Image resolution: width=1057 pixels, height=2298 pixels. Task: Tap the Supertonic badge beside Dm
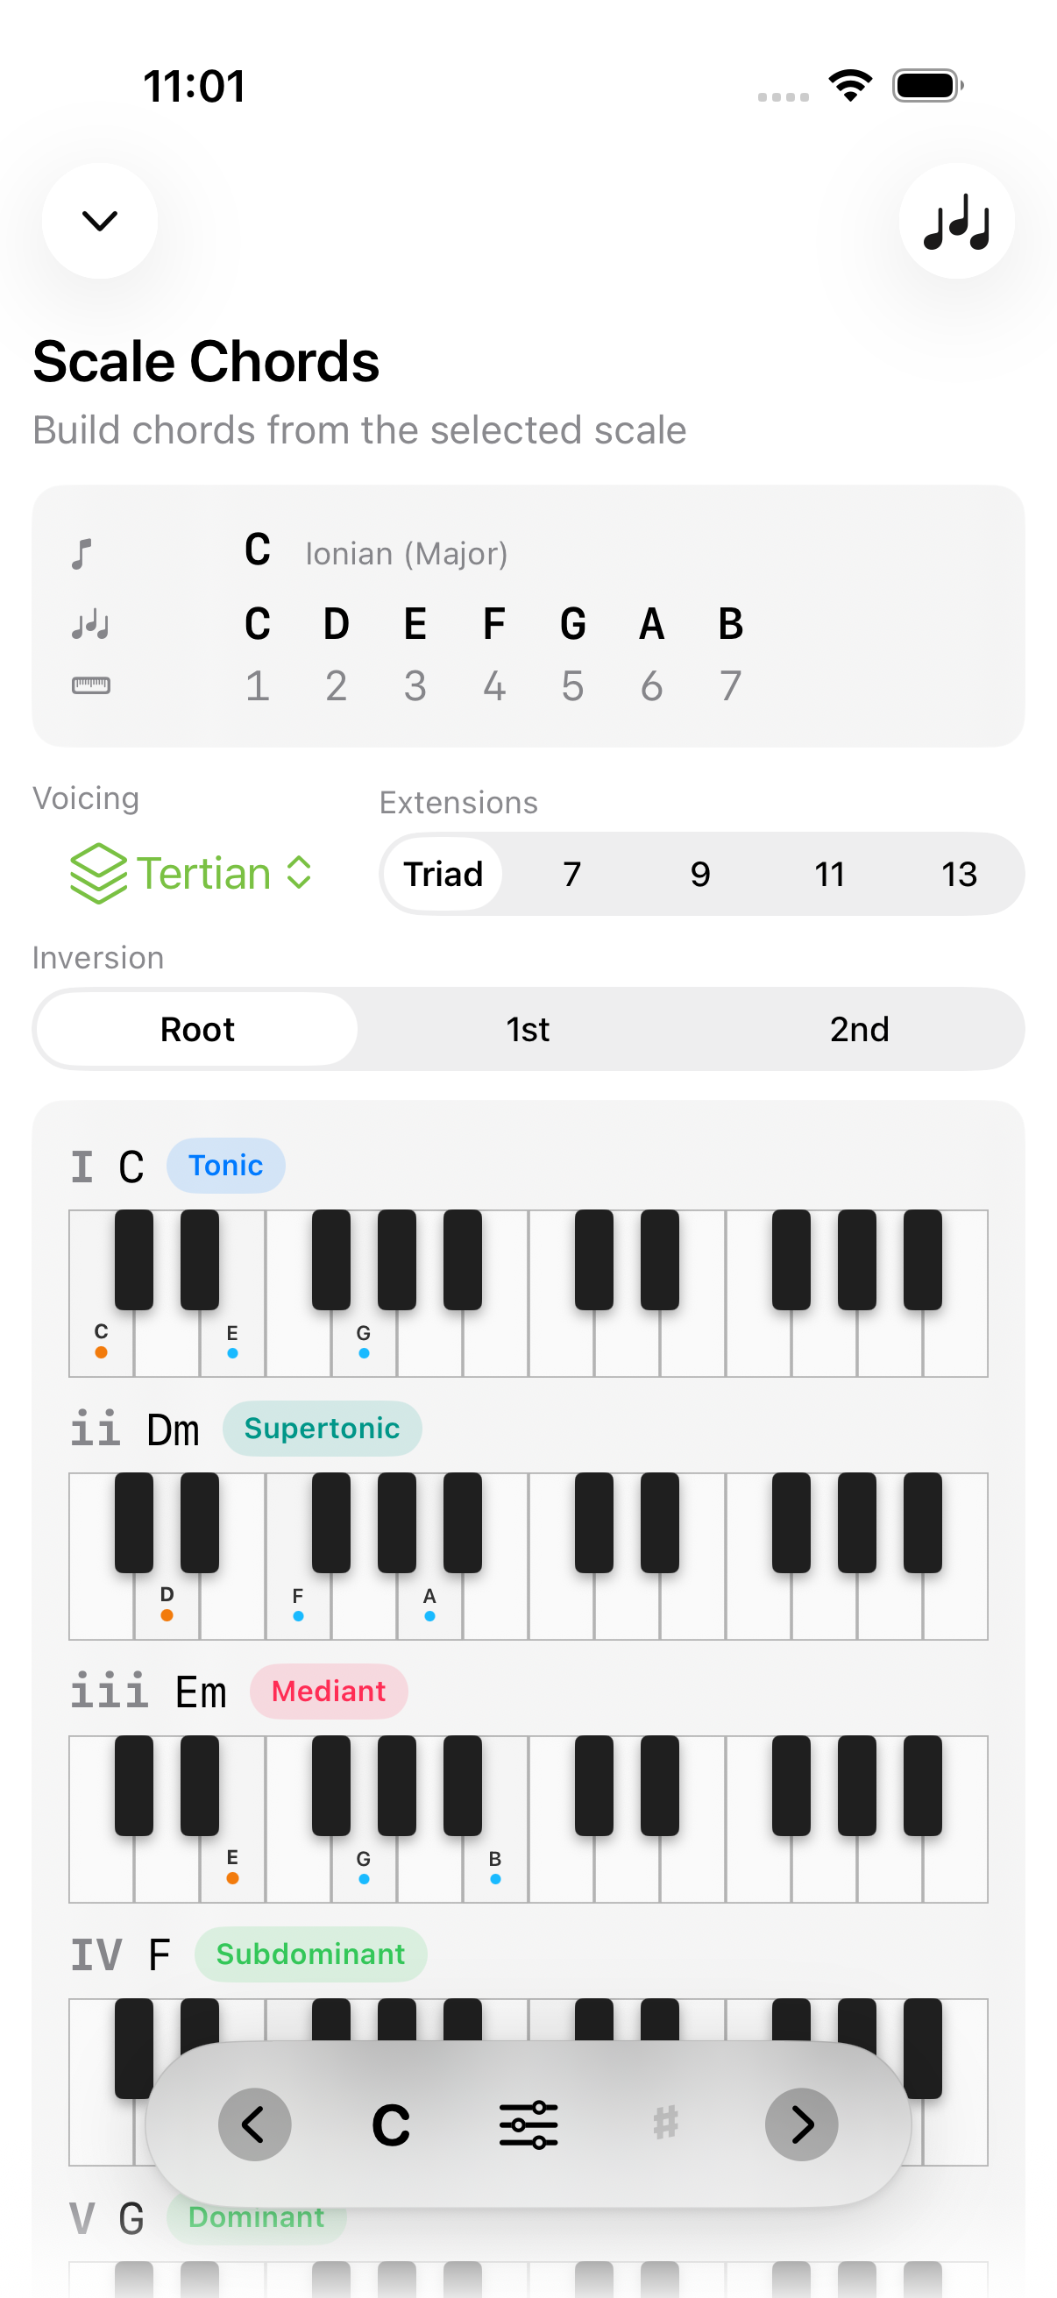pos(322,1429)
